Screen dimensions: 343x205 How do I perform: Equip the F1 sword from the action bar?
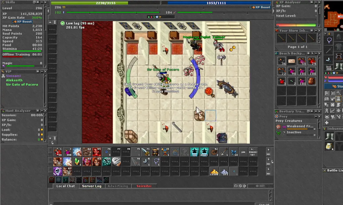pyautogui.click(x=146, y=152)
